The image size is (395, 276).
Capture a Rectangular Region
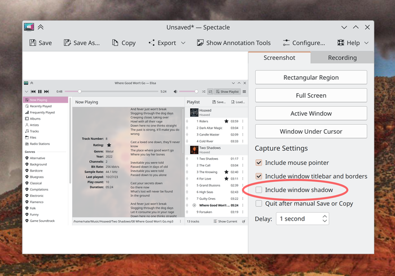point(311,77)
